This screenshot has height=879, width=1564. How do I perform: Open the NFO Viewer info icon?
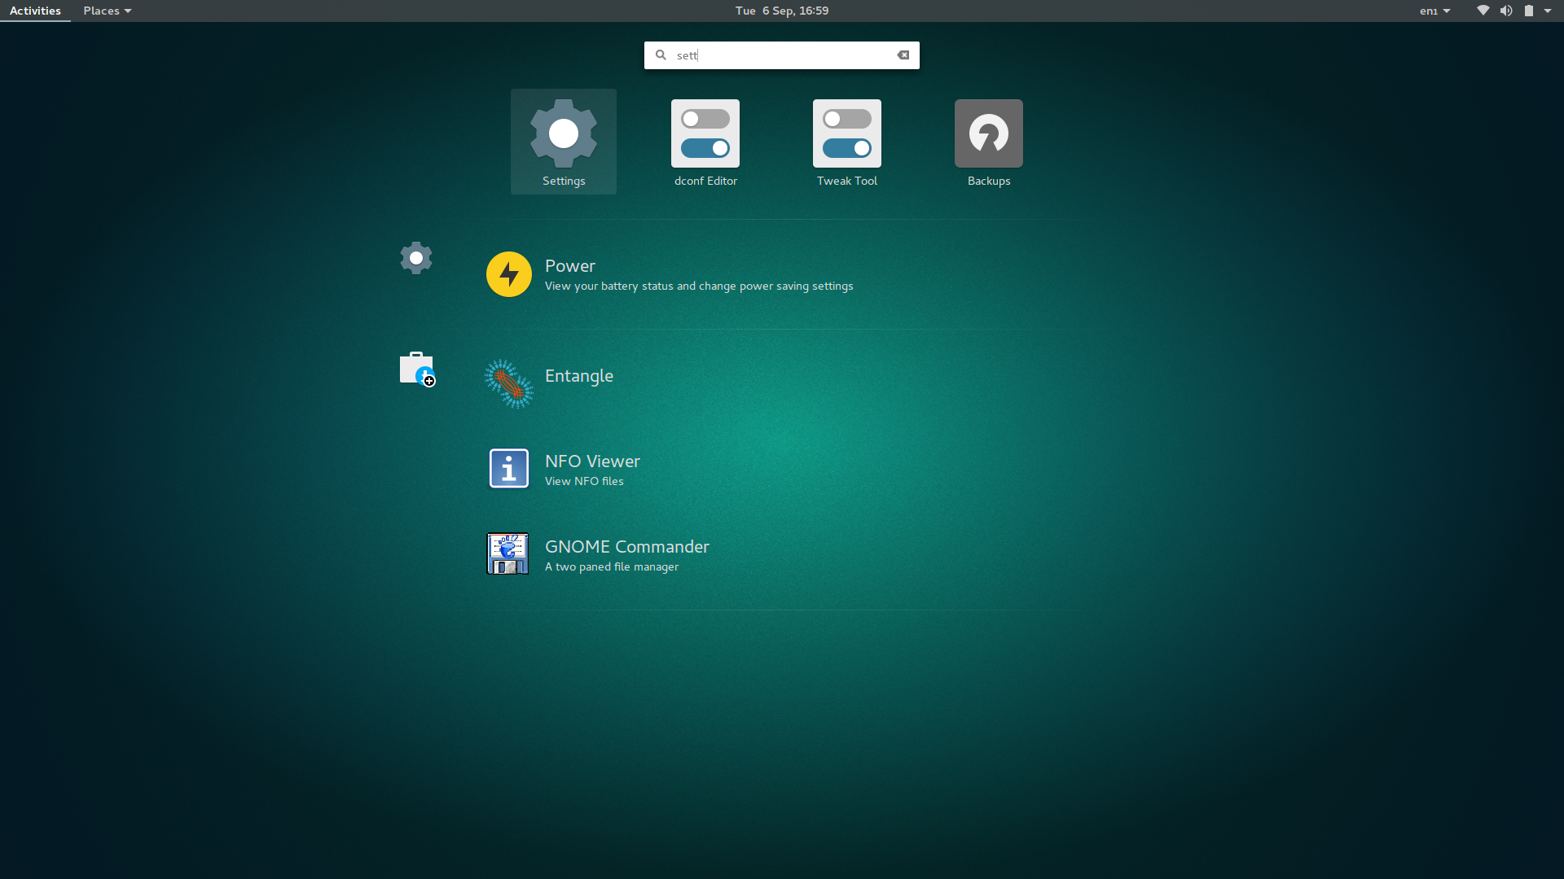pos(509,469)
